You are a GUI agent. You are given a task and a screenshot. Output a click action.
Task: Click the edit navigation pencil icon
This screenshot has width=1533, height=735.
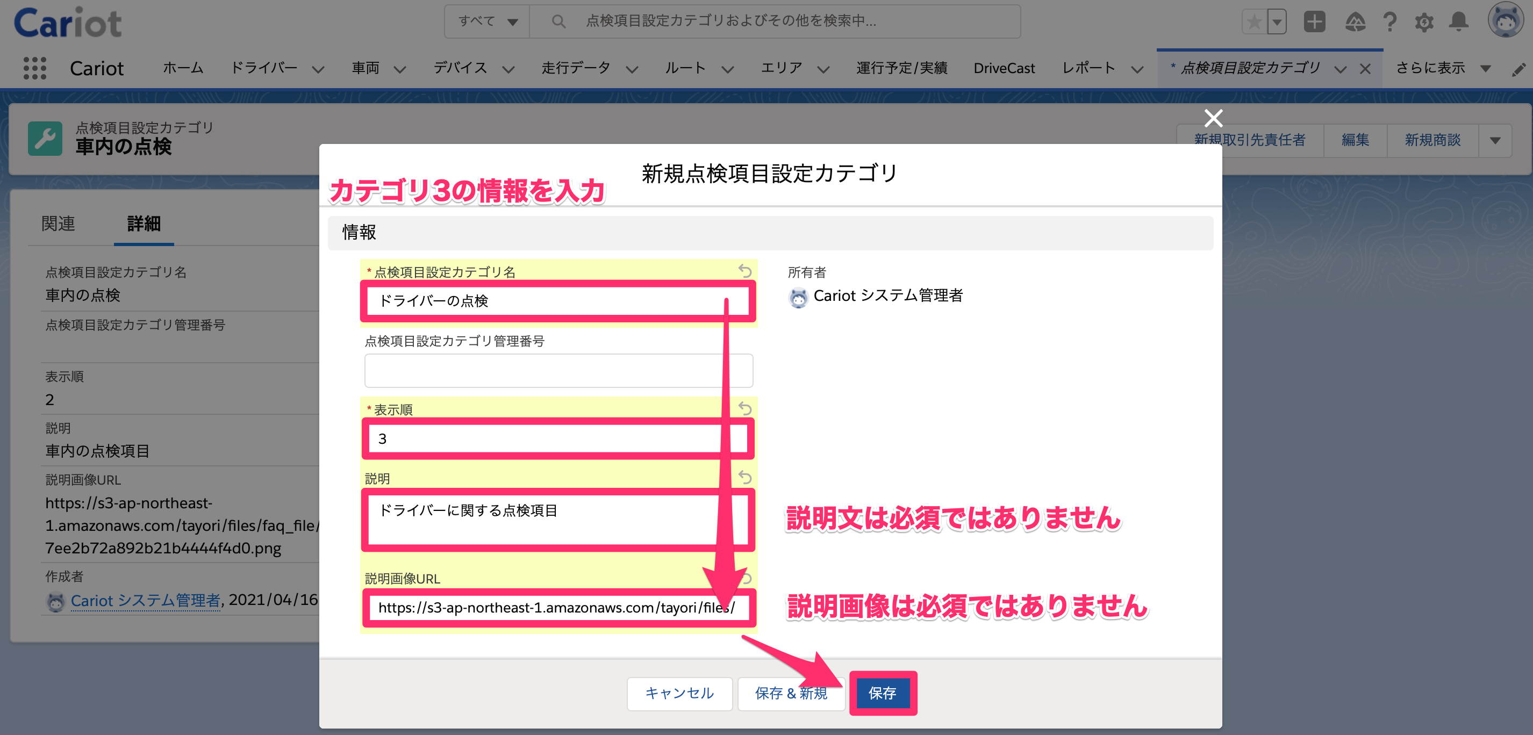tap(1518, 69)
